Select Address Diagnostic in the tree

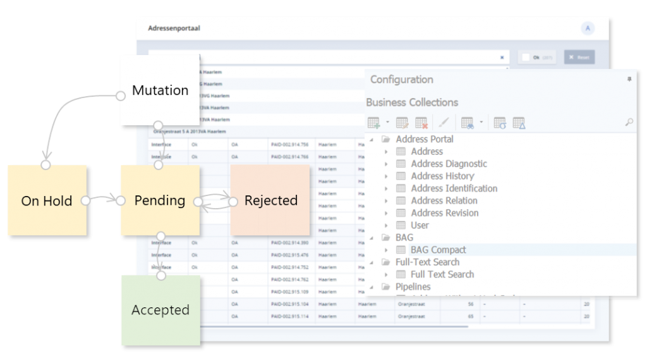pos(449,164)
